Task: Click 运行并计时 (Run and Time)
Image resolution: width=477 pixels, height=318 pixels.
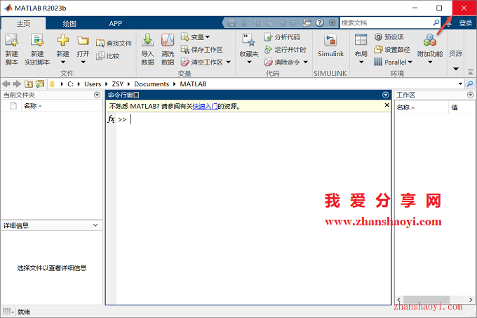Action: pyautogui.click(x=285, y=50)
